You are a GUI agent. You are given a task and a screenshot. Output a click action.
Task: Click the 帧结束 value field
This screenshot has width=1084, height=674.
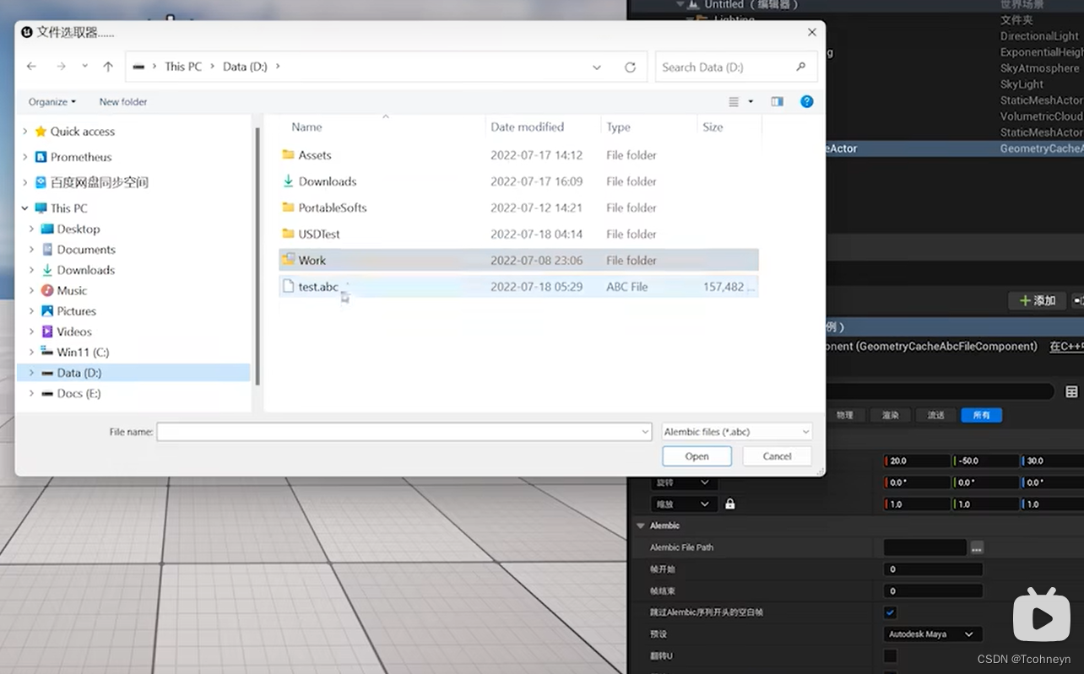pyautogui.click(x=933, y=590)
